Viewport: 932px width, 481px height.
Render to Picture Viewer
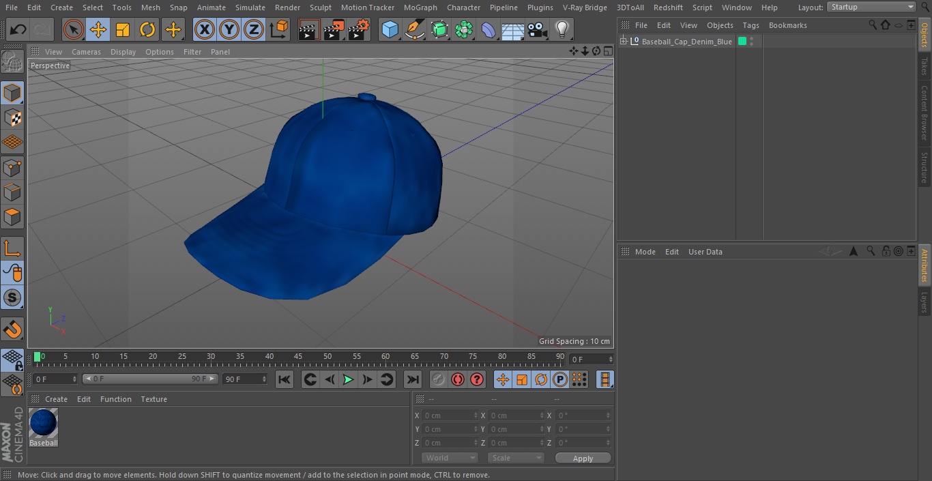coord(334,30)
